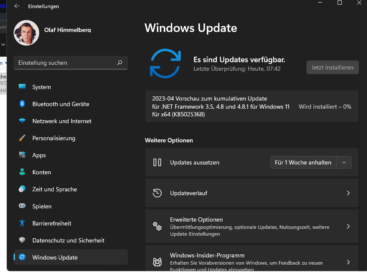This screenshot has width=367, height=277.
Task: Open Zeit und Sprache settings
Action: 71,189
